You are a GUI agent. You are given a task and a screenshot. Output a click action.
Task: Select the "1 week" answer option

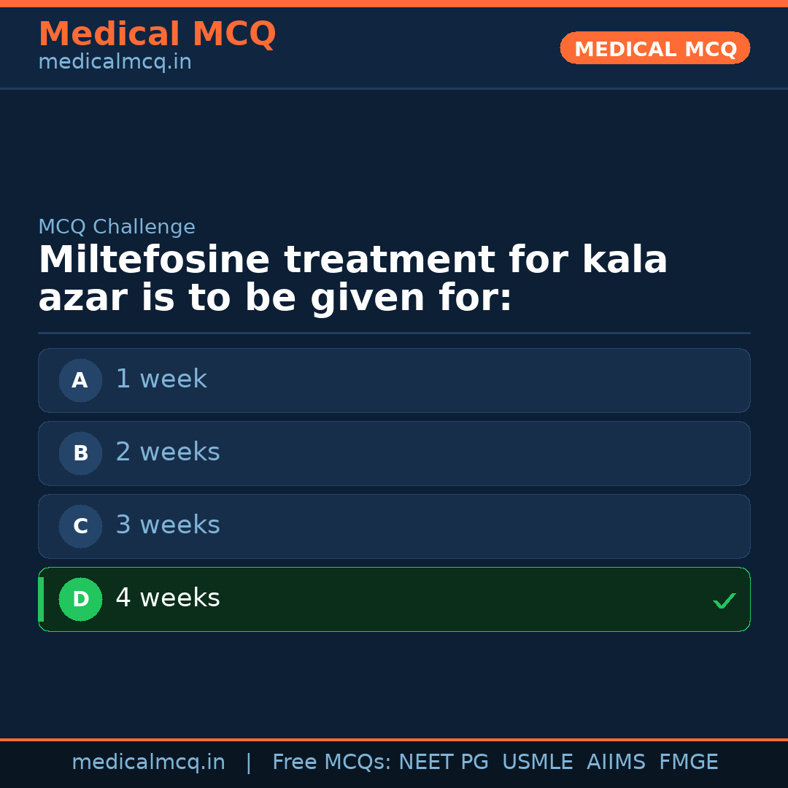click(394, 380)
